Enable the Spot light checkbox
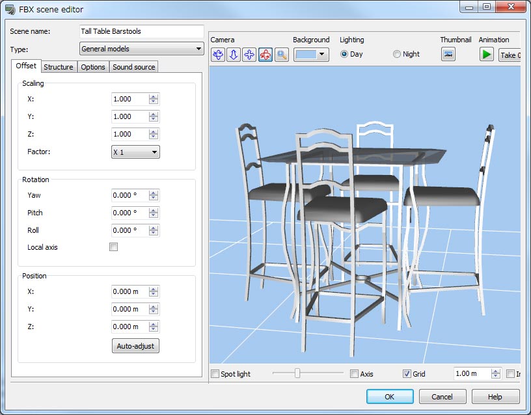This screenshot has height=415, width=531. [x=215, y=374]
